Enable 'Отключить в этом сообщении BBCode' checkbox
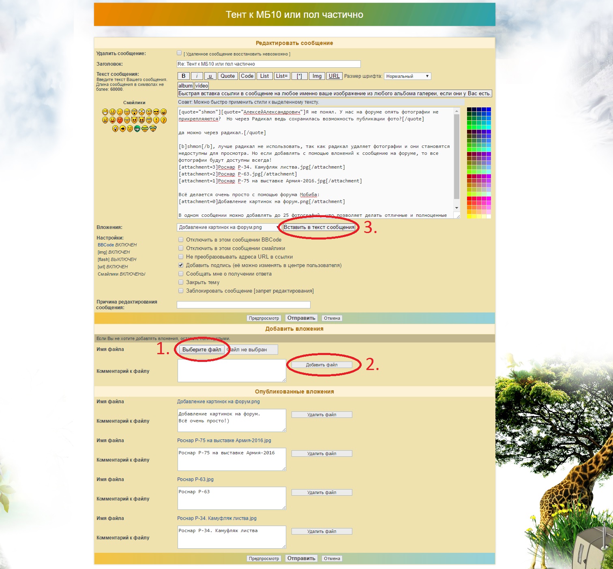The height and width of the screenshot is (569, 613). pyautogui.click(x=181, y=240)
